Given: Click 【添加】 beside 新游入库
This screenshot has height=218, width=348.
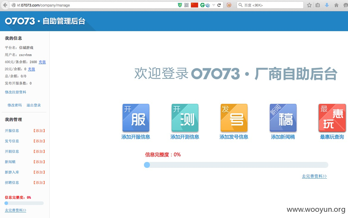Looking at the screenshot, I should click(x=39, y=172).
